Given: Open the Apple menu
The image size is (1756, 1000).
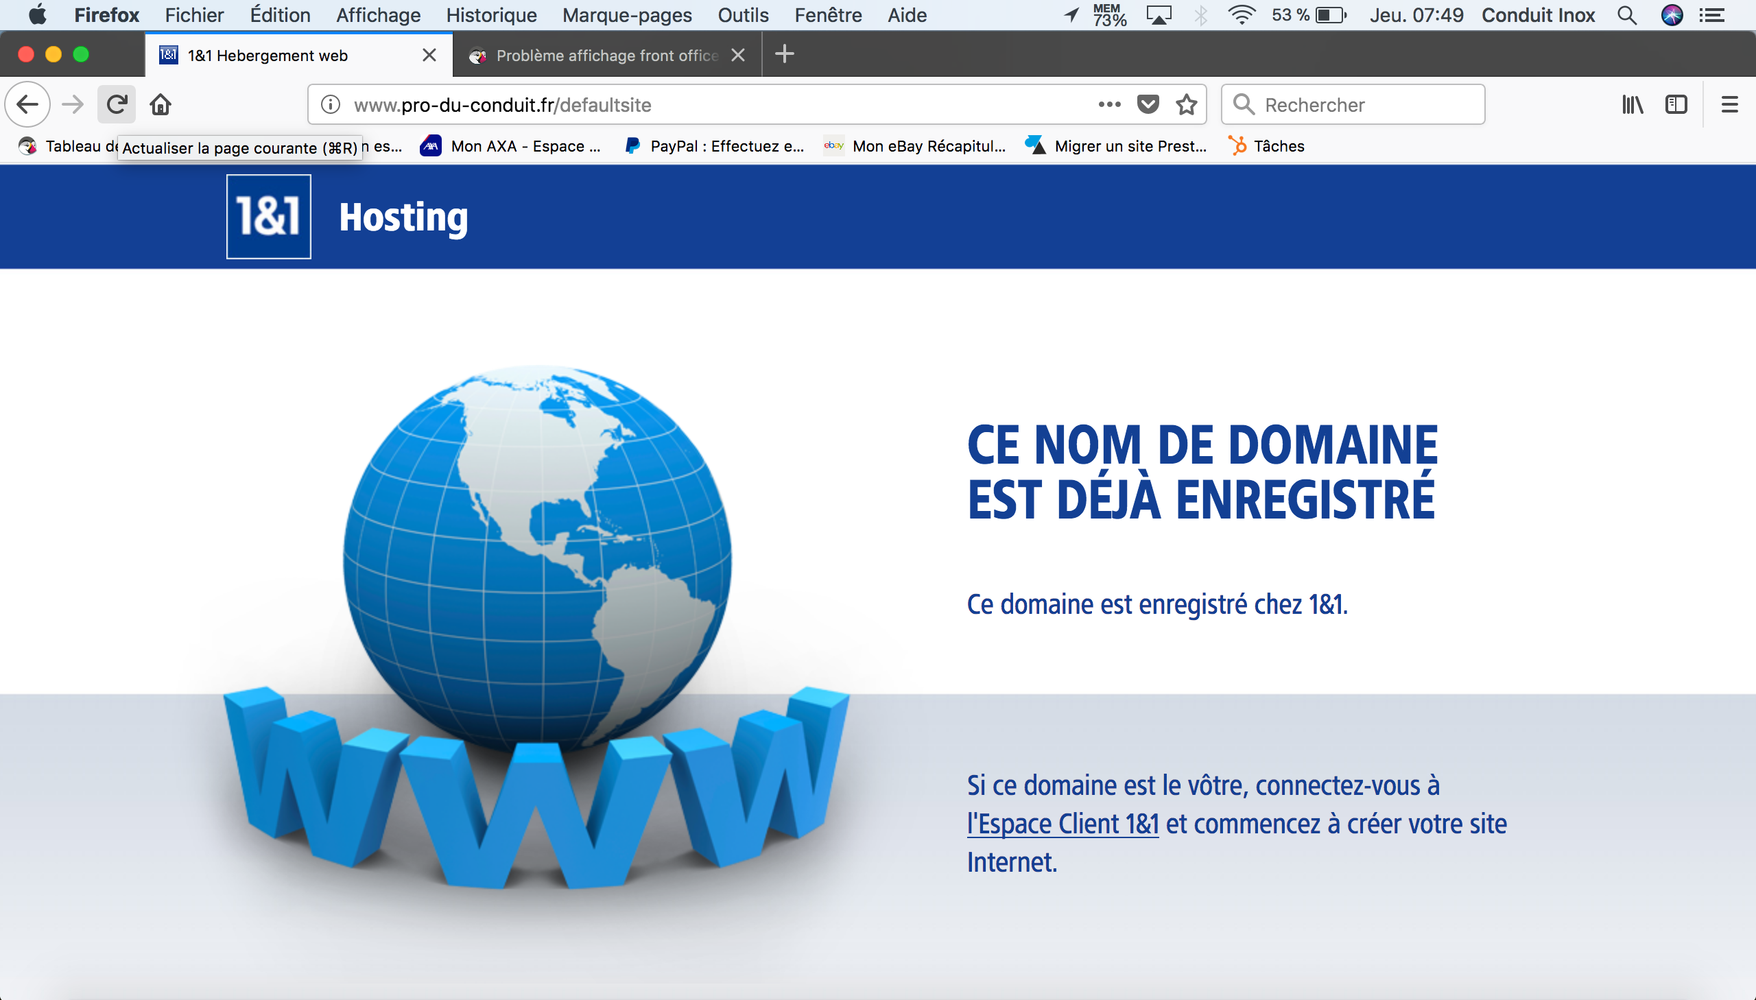Looking at the screenshot, I should (37, 14).
